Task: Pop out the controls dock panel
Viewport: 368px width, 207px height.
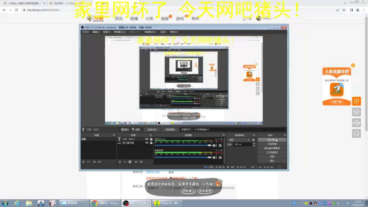Action: pyautogui.click(x=285, y=135)
